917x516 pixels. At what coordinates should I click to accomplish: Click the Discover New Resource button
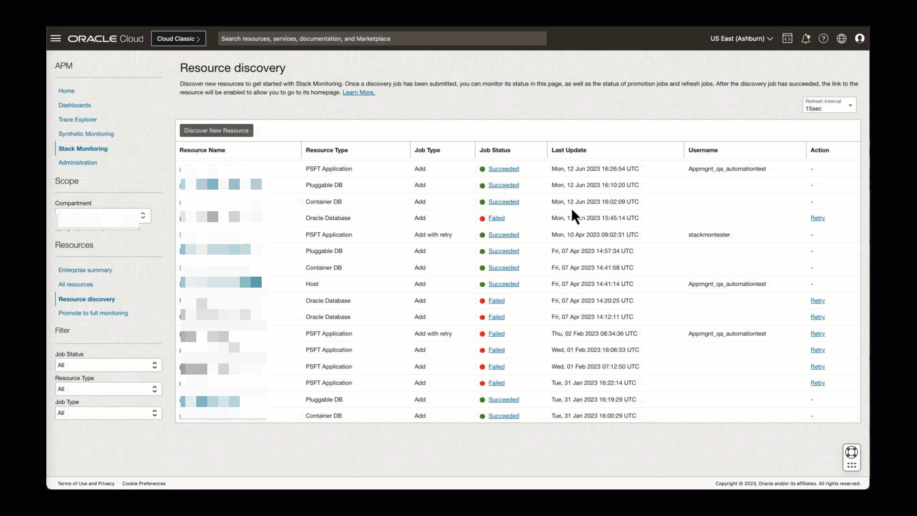(x=216, y=130)
